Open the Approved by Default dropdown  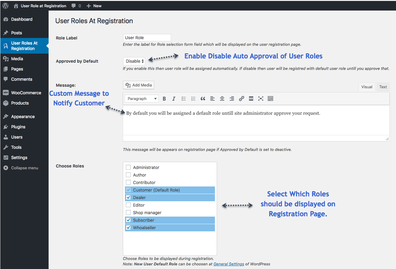134,61
